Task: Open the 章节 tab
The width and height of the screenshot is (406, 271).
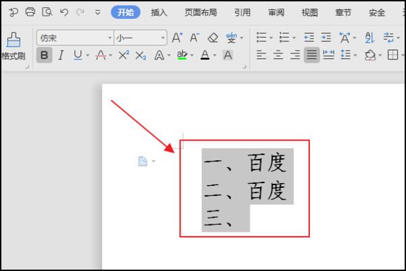Action: click(343, 12)
